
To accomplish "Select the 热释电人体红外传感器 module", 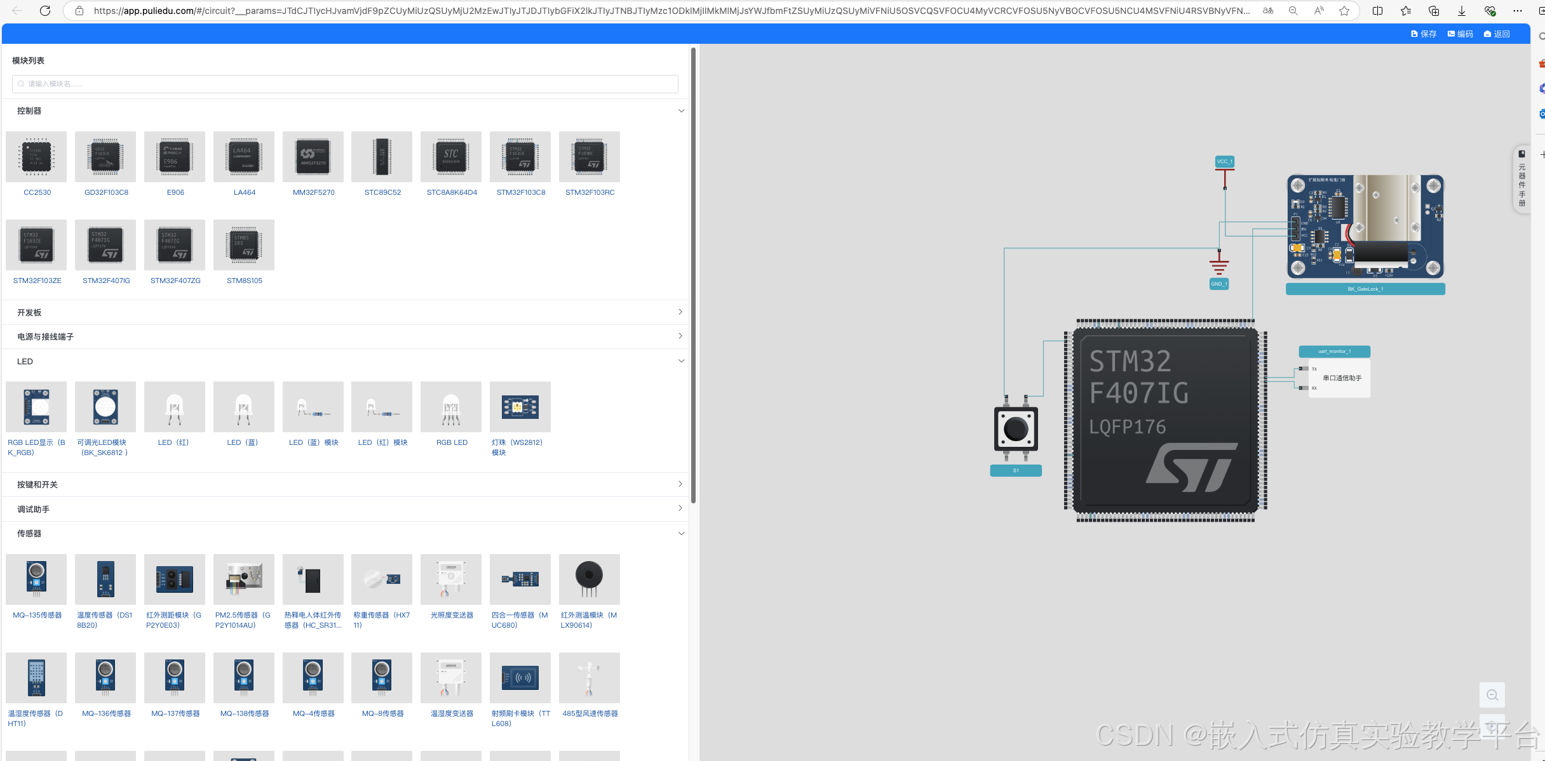I will point(313,579).
